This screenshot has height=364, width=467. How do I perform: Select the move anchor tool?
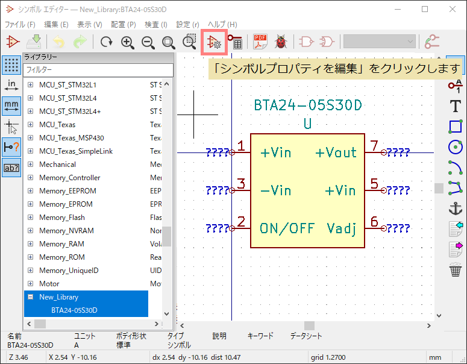coord(456,208)
